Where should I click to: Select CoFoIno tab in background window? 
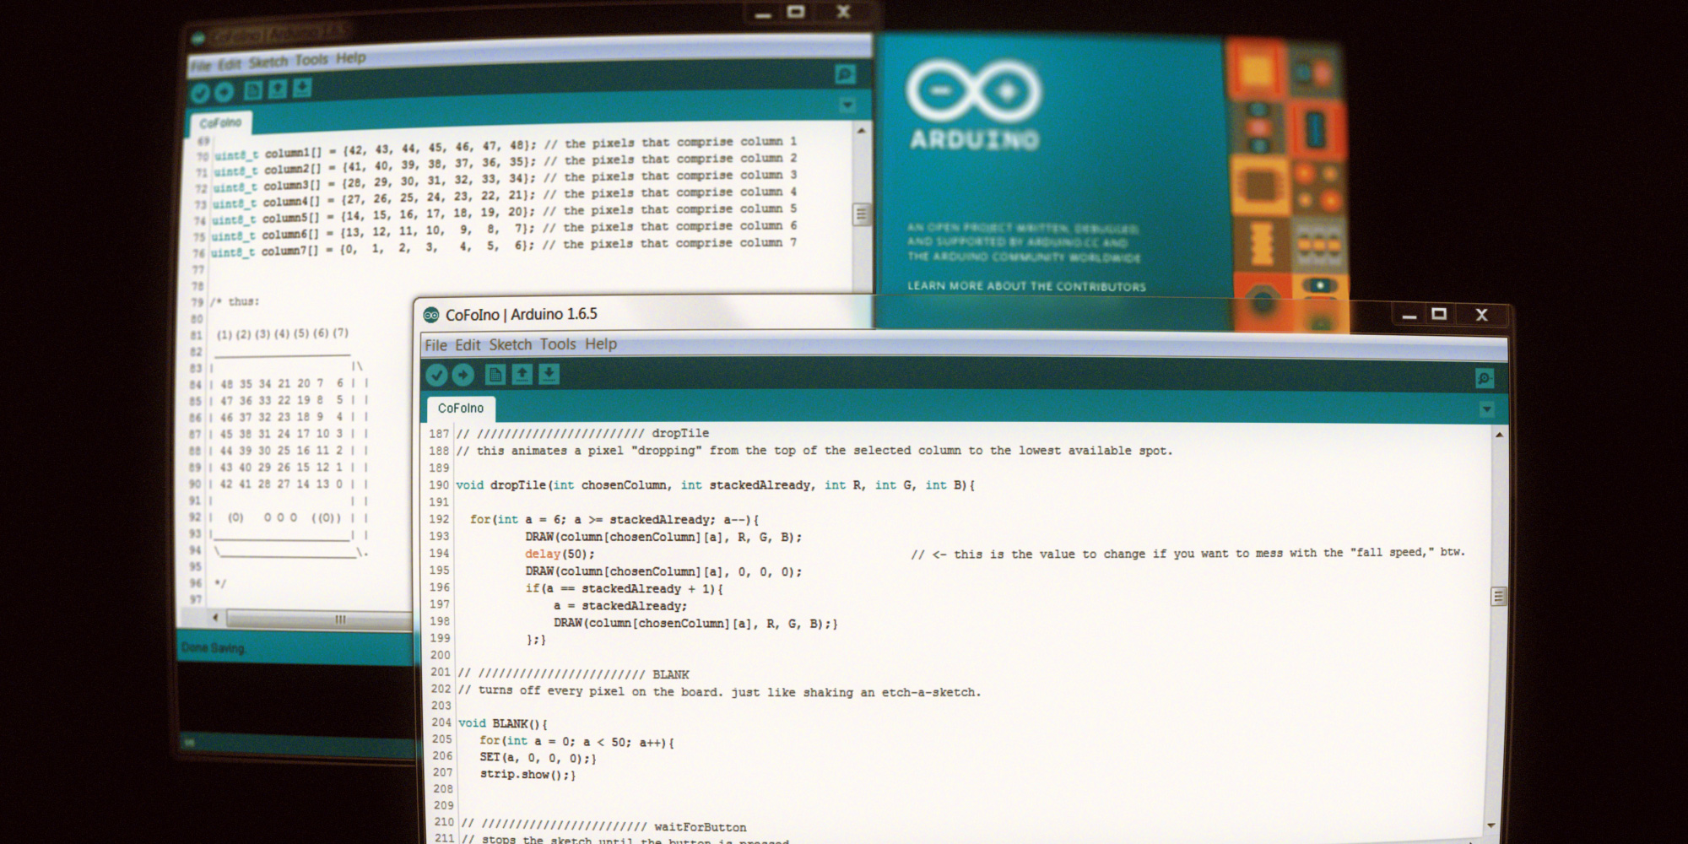coord(220,123)
